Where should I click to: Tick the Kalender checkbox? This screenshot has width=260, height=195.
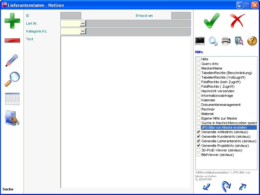[x=198, y=100]
